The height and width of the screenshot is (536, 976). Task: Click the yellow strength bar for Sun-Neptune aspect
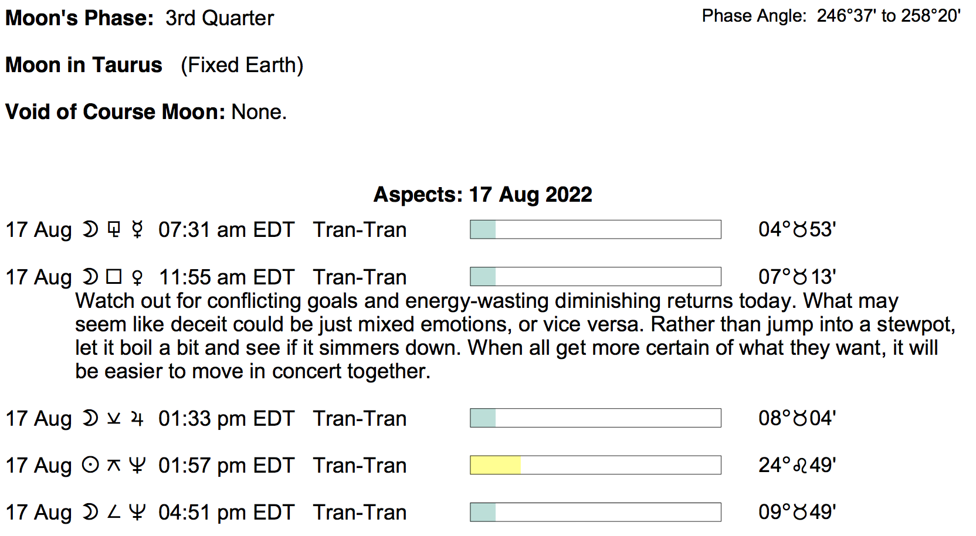[x=496, y=465]
